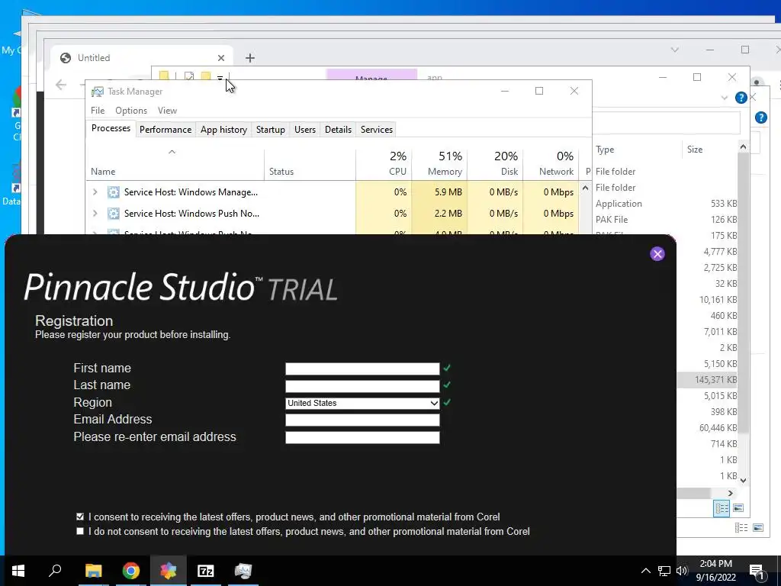Switch to Details tab
Screen dimensions: 781x586
point(338,130)
